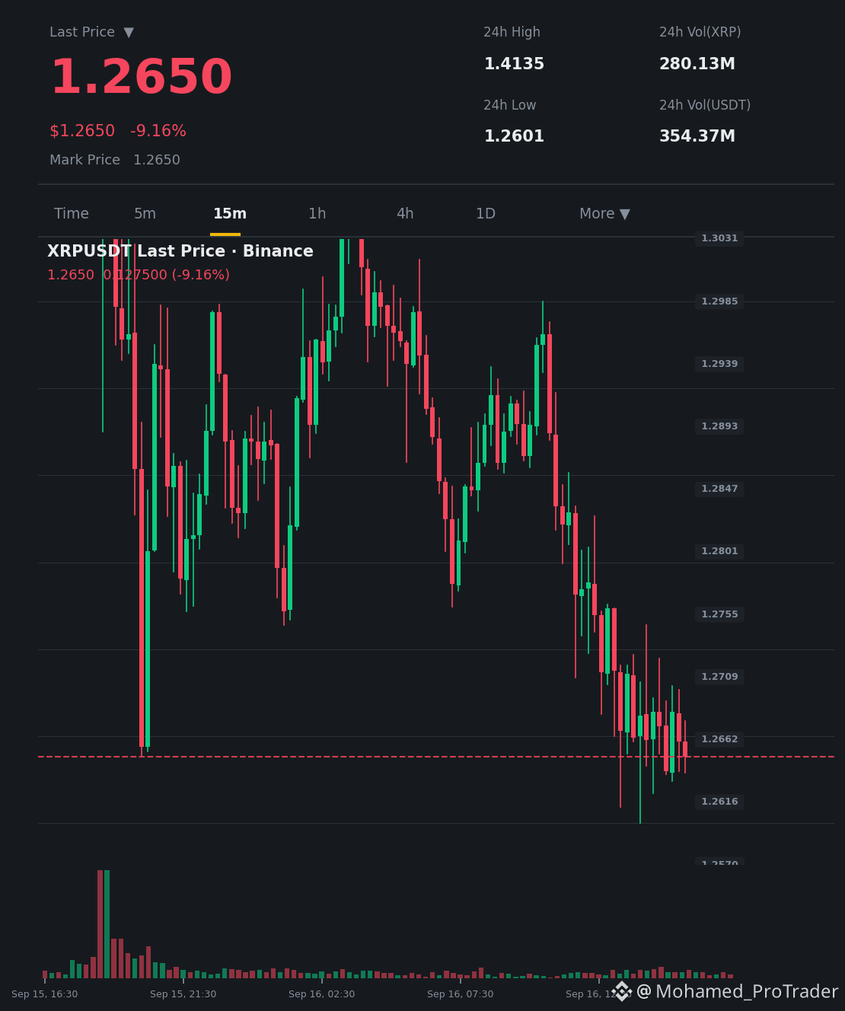845x1011 pixels.
Task: Open the Last Price dropdown arrow
Action: 129,32
